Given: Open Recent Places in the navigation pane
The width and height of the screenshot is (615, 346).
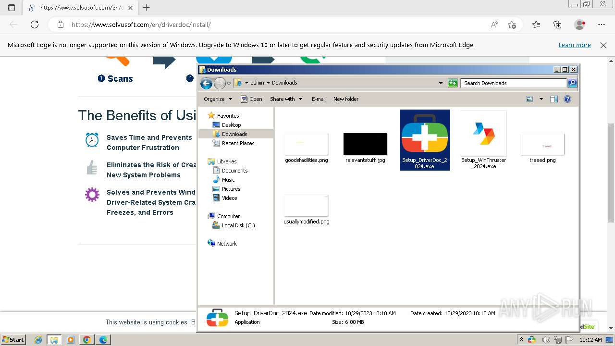Looking at the screenshot, I should [238, 143].
